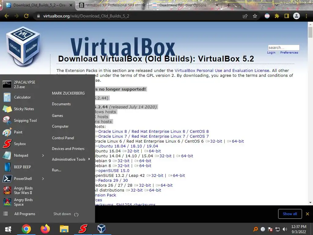Open 2PACALYPSE 2.3.exe from Start menu

(19, 84)
